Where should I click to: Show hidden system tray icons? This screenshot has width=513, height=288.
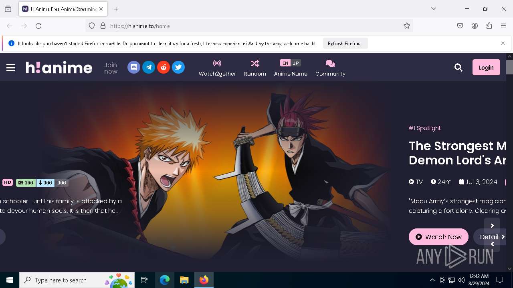(x=432, y=280)
